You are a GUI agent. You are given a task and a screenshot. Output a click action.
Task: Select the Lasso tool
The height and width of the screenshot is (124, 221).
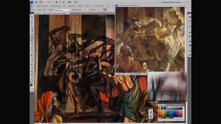click(32, 23)
